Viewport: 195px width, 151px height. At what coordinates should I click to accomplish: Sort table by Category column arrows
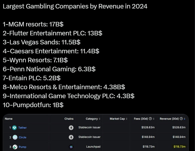tap(100, 119)
